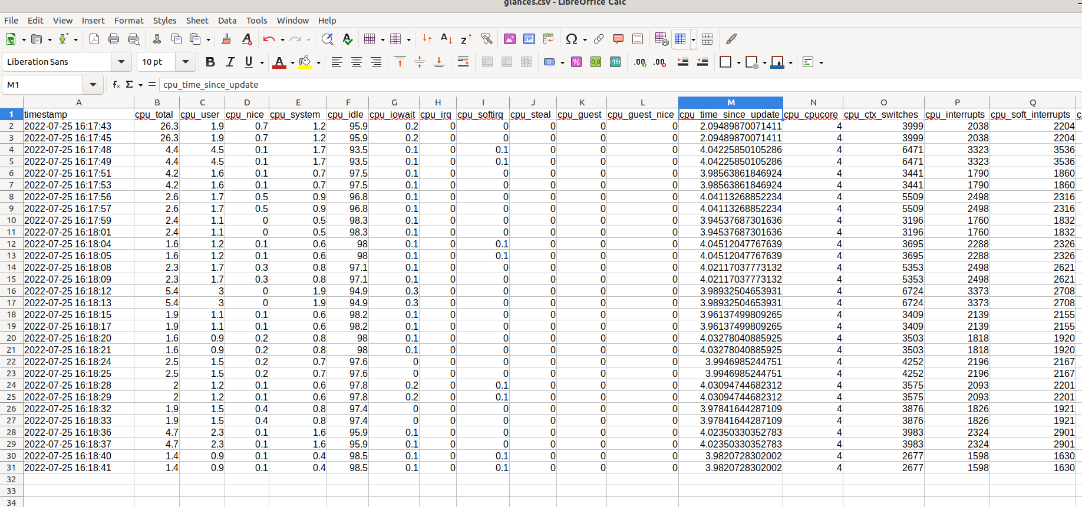Image resolution: width=1082 pixels, height=507 pixels.
Task: Click Sort Descending icon
Action: pyautogui.click(x=466, y=39)
